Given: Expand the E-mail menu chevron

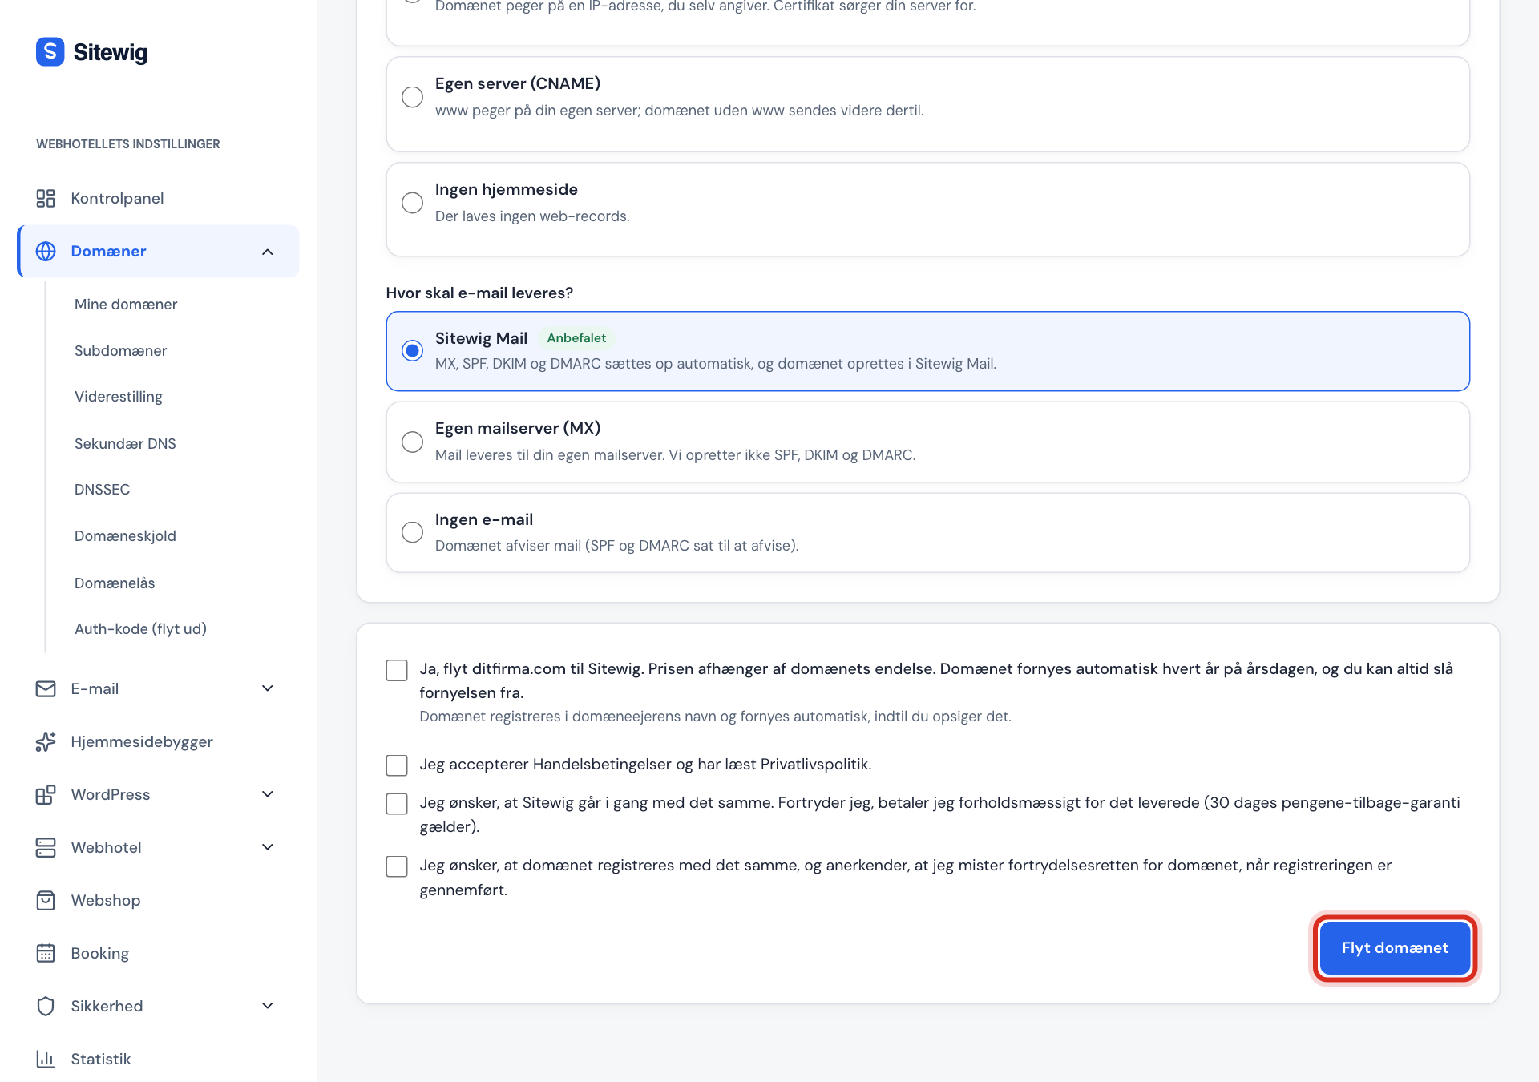Looking at the screenshot, I should tap(268, 688).
